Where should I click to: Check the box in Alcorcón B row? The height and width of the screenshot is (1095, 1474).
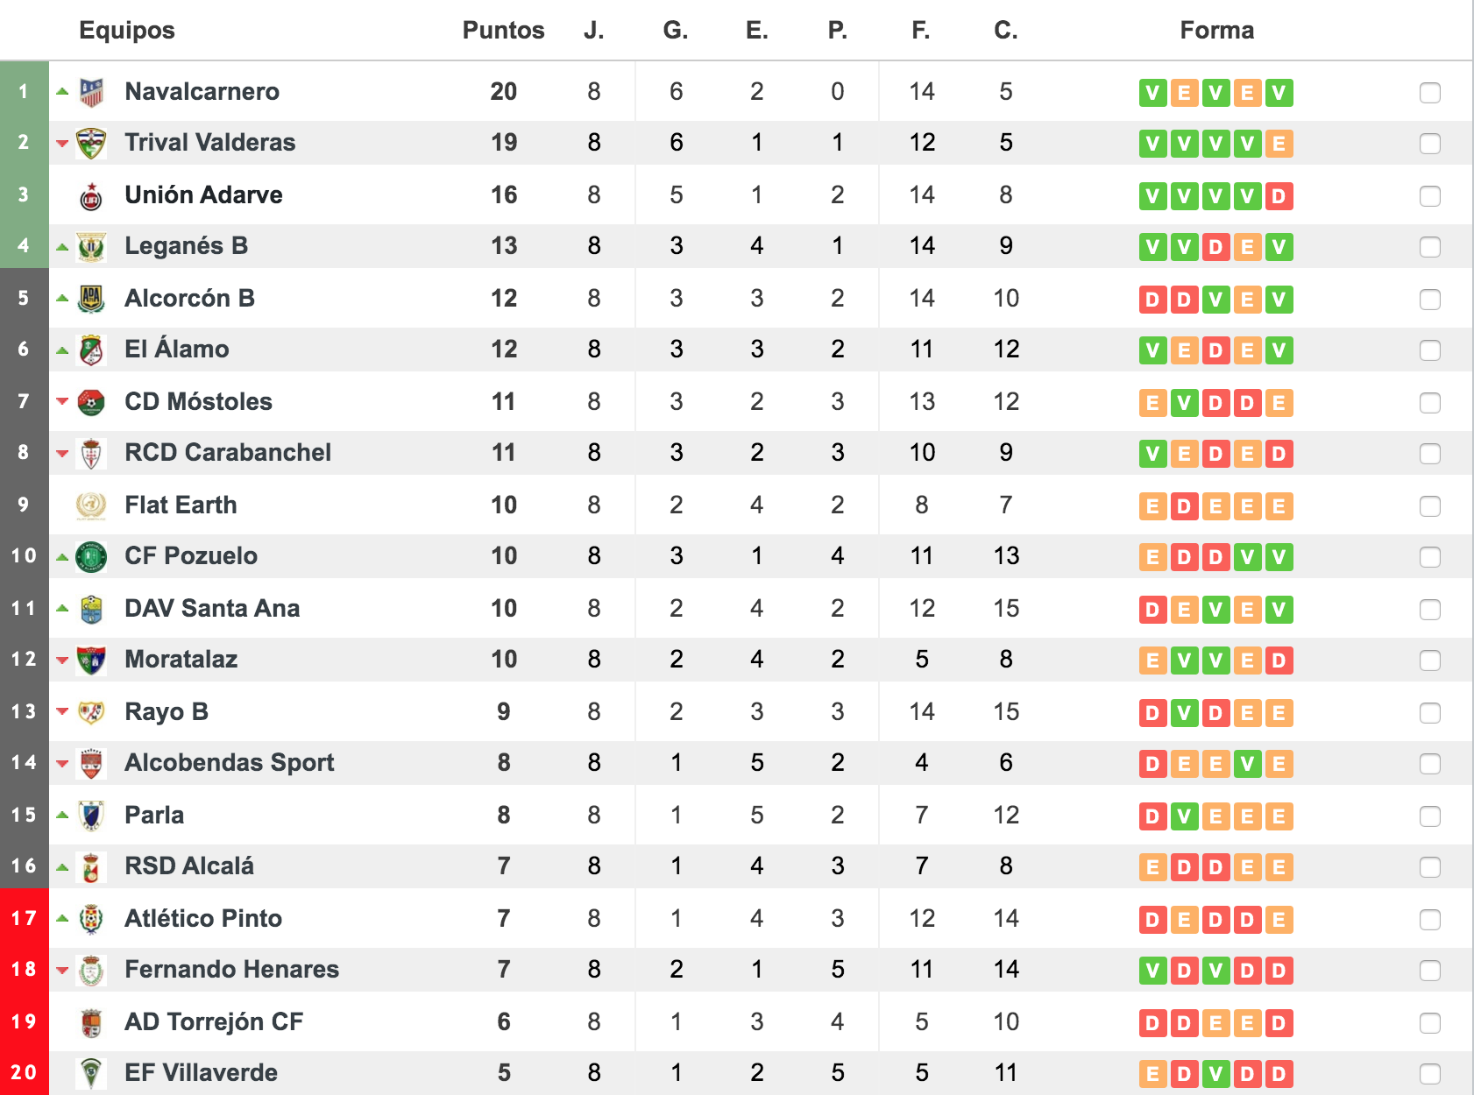[1430, 299]
